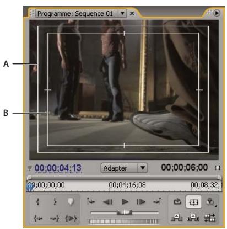
Task: Click the Lift button
Action: tap(176, 217)
